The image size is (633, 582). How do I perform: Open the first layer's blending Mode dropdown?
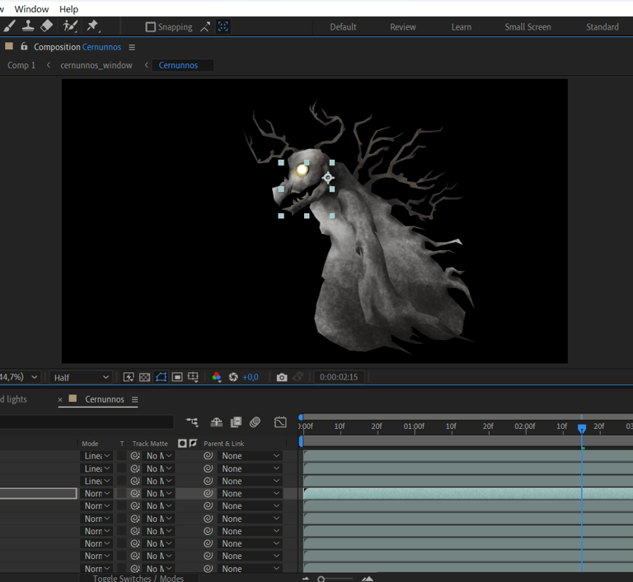coord(97,456)
